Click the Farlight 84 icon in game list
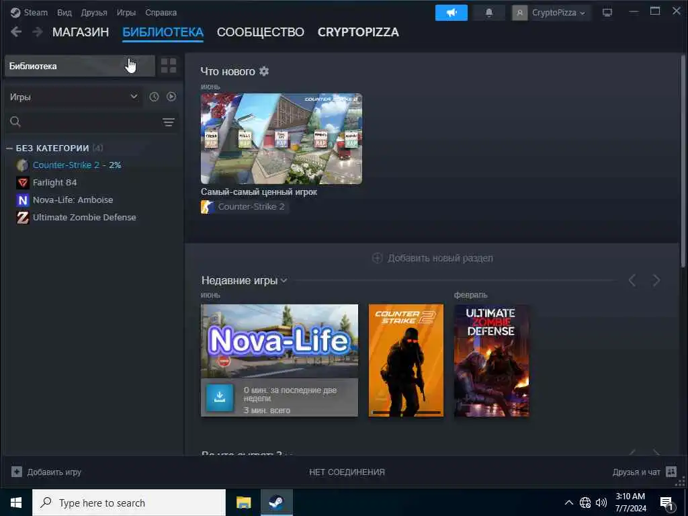 22,183
